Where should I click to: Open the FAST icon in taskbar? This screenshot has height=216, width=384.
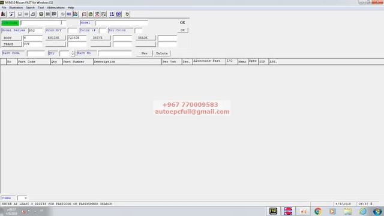pos(273,211)
